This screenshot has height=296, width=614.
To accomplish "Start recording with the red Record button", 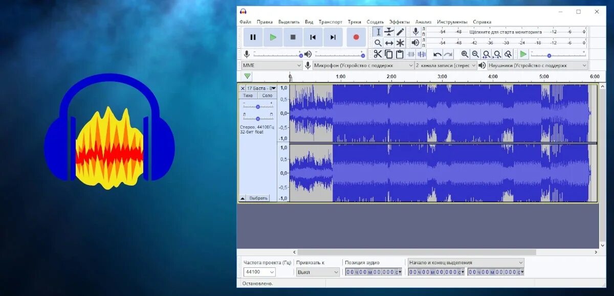I will point(356,37).
